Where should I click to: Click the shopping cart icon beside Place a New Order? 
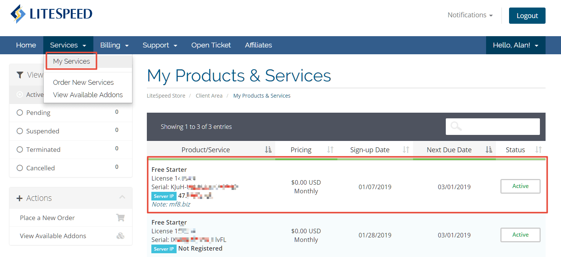coord(120,218)
